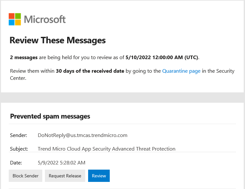Click '30 days of the received date' text
Viewport: 245px width, 189px height.
(x=90, y=71)
